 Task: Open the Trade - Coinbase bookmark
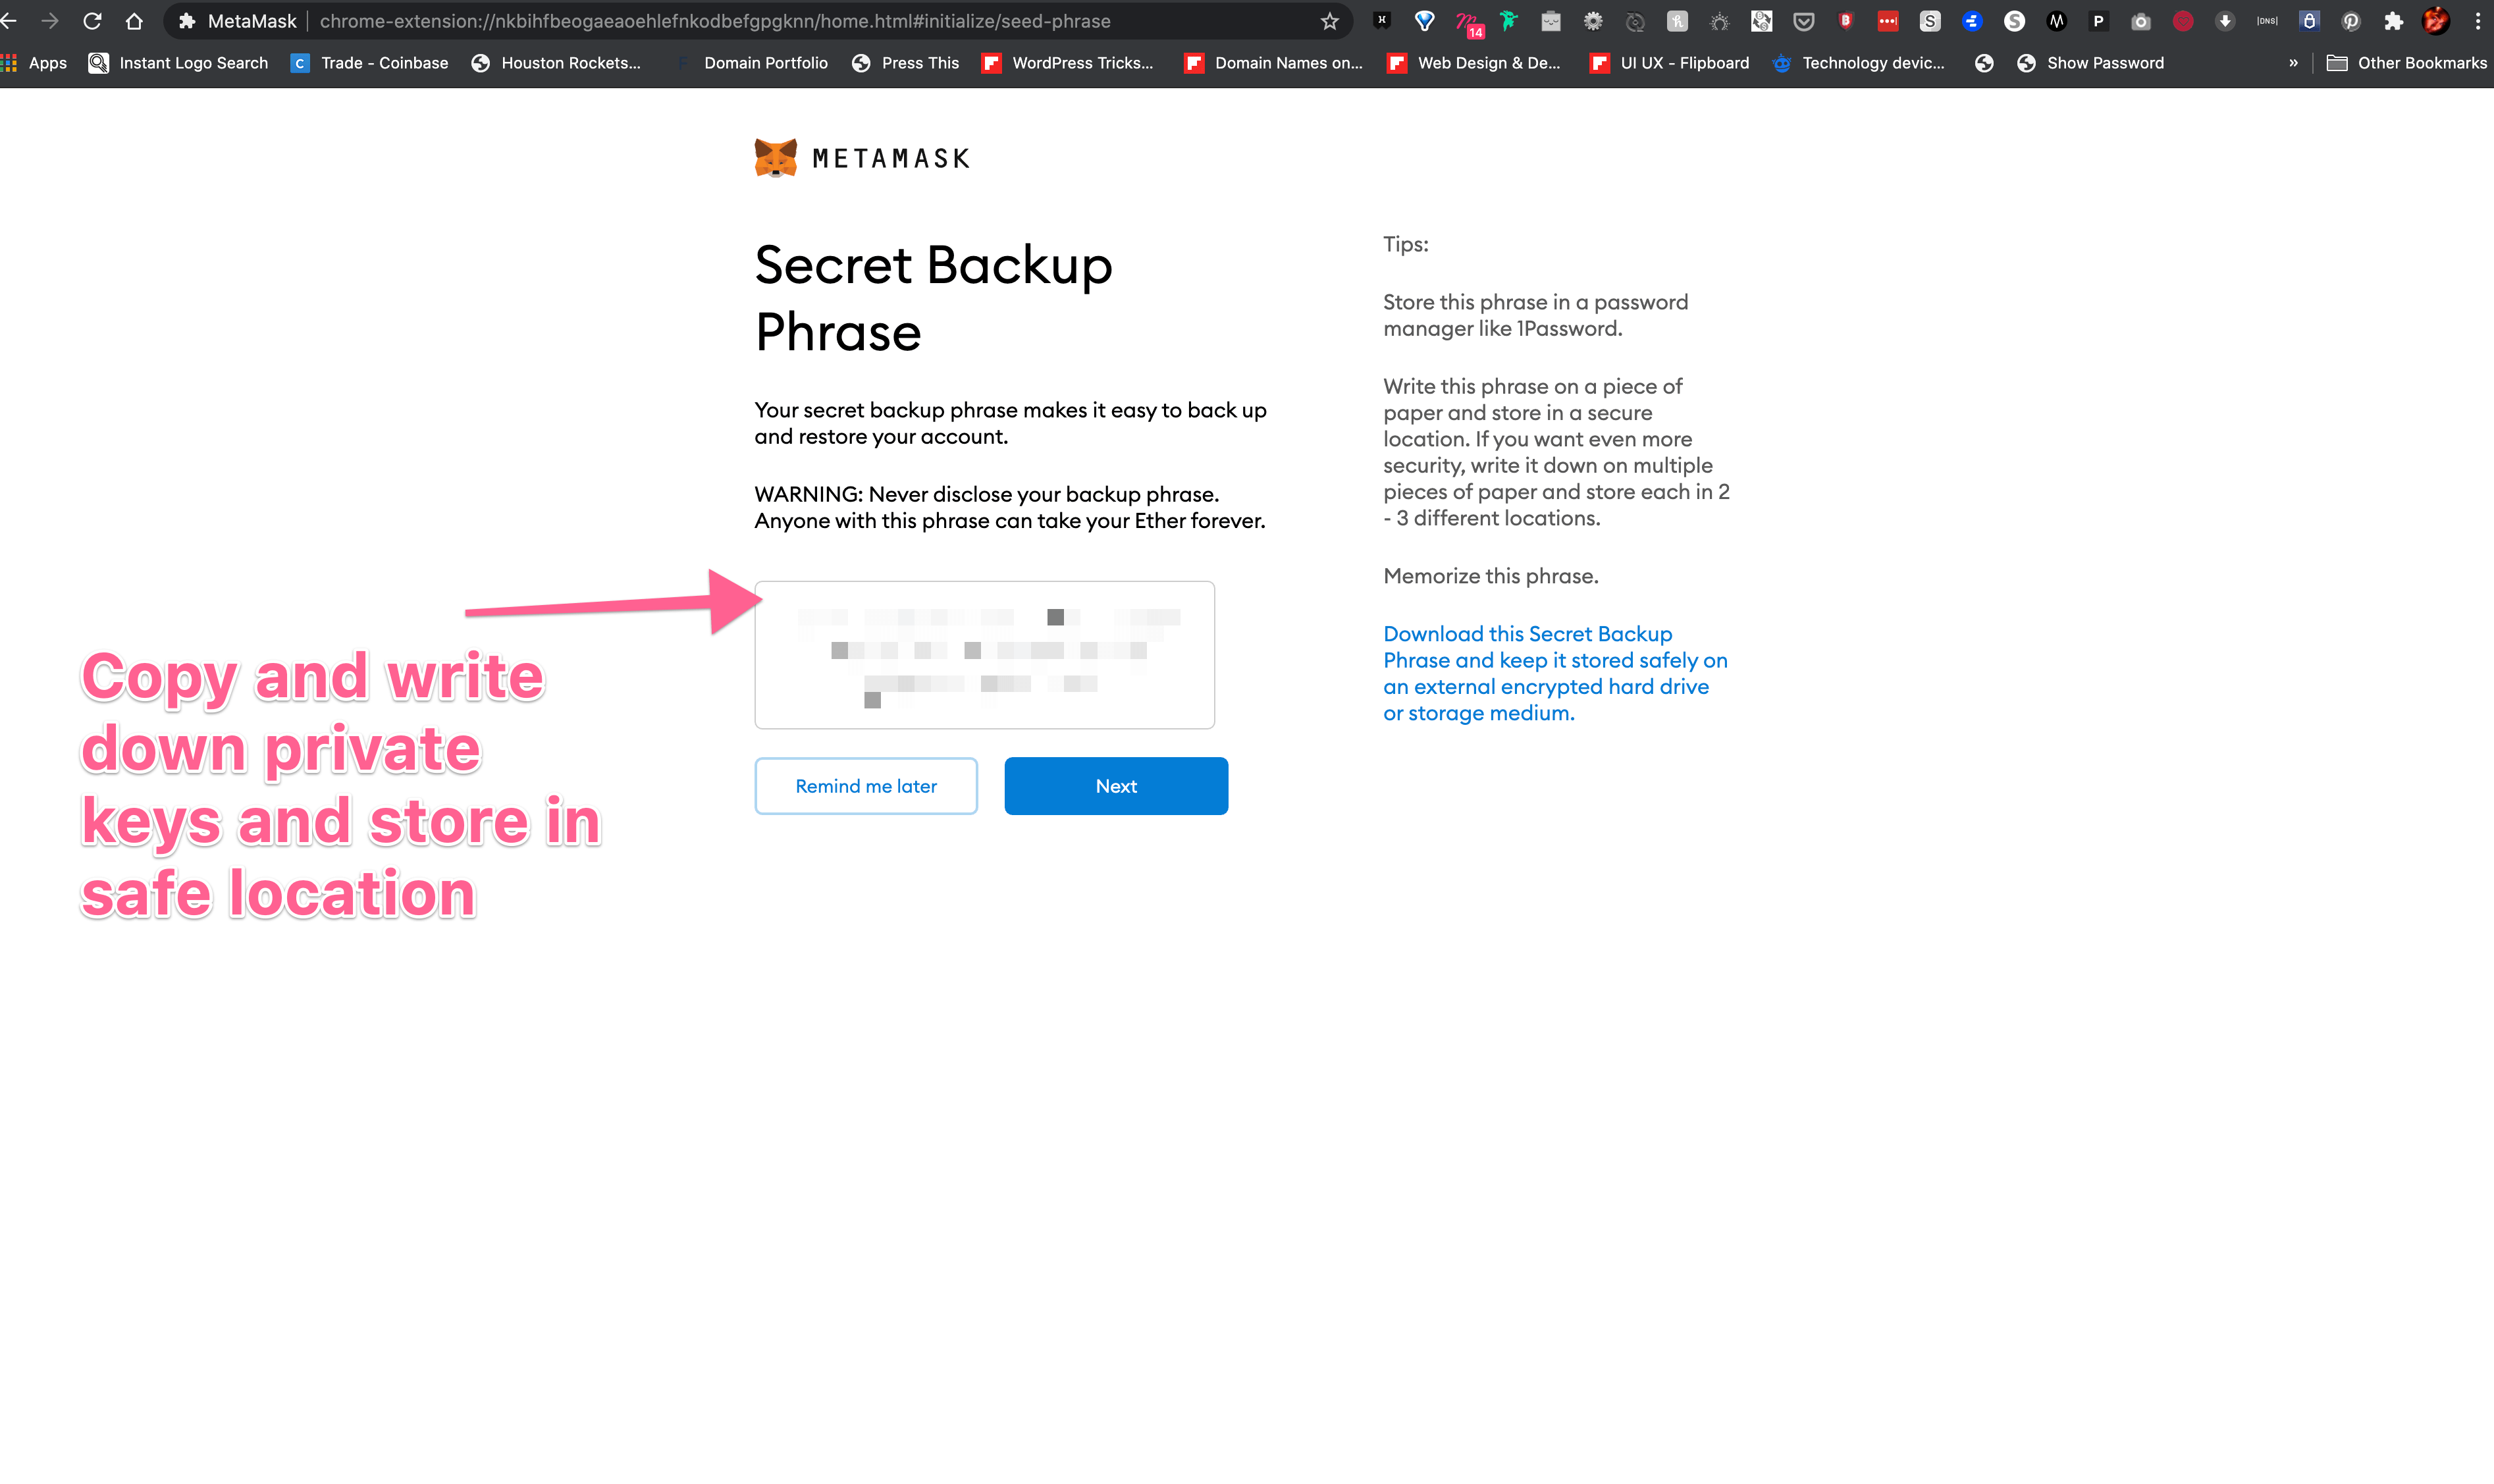pos(369,63)
